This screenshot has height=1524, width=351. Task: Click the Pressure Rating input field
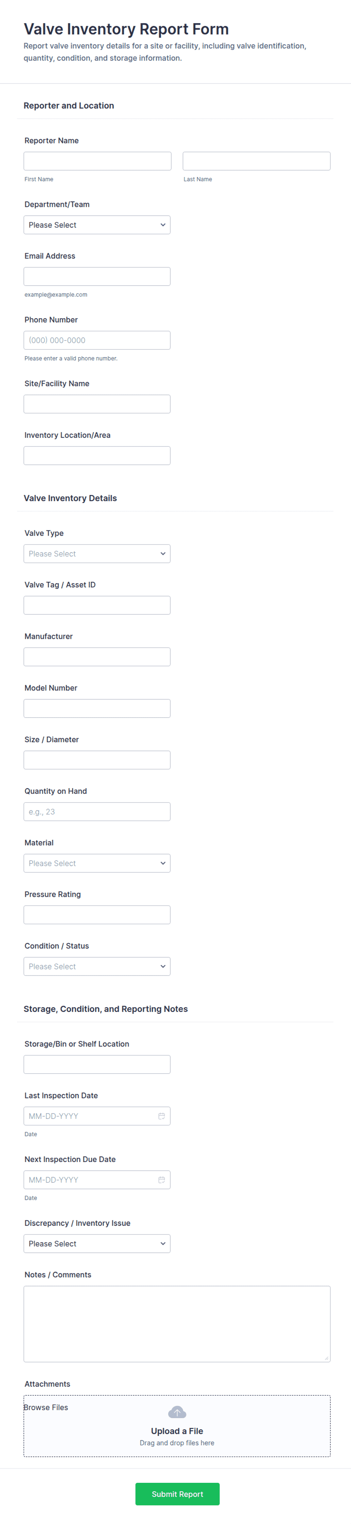pyautogui.click(x=97, y=915)
